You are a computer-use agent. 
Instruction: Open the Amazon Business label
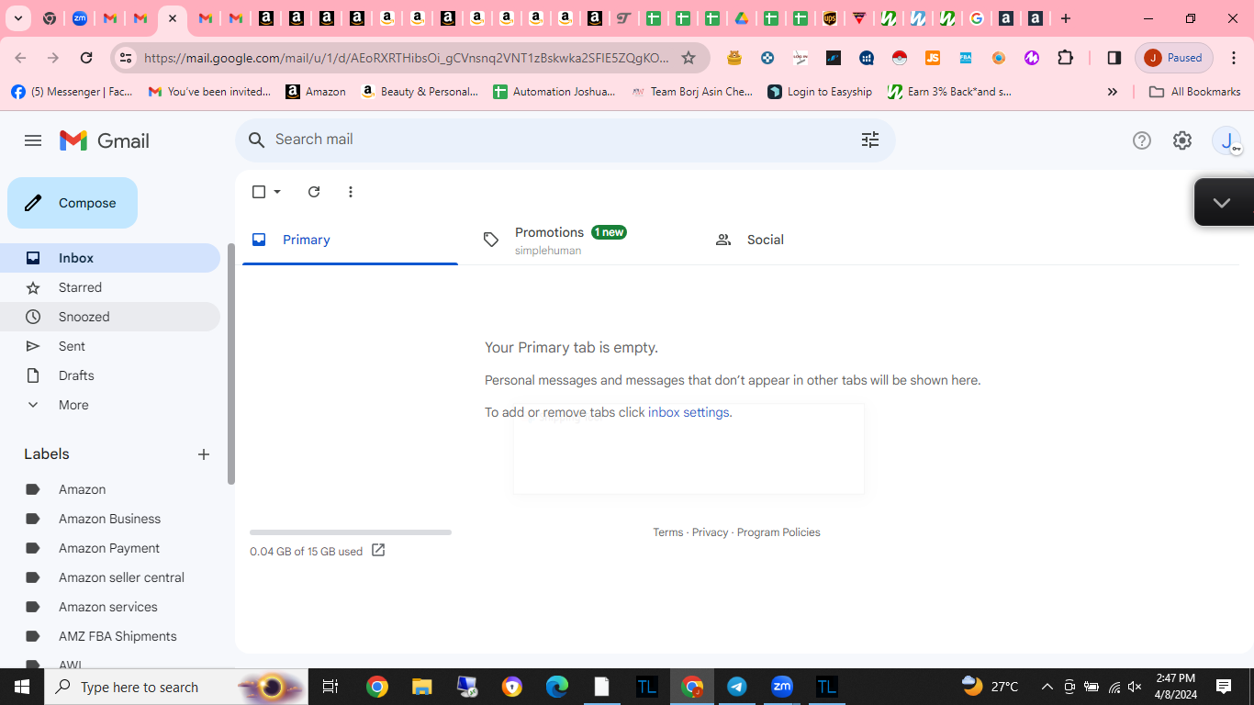(110, 519)
